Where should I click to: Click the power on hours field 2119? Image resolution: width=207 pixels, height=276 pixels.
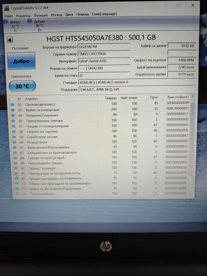click(181, 74)
